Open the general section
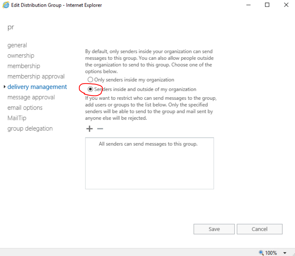The width and height of the screenshot is (295, 256). [17, 45]
